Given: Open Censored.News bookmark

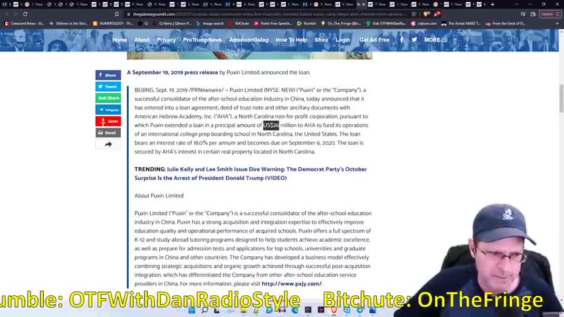Looking at the screenshot, I should pos(24,23).
